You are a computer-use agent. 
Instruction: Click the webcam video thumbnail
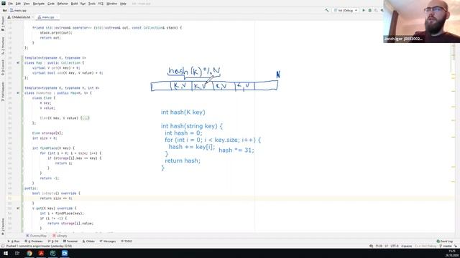(422, 21)
